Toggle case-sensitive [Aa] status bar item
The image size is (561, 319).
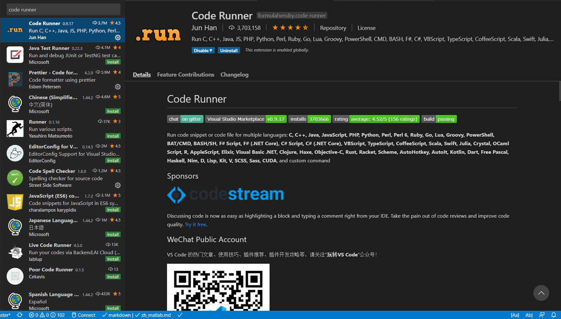515,315
